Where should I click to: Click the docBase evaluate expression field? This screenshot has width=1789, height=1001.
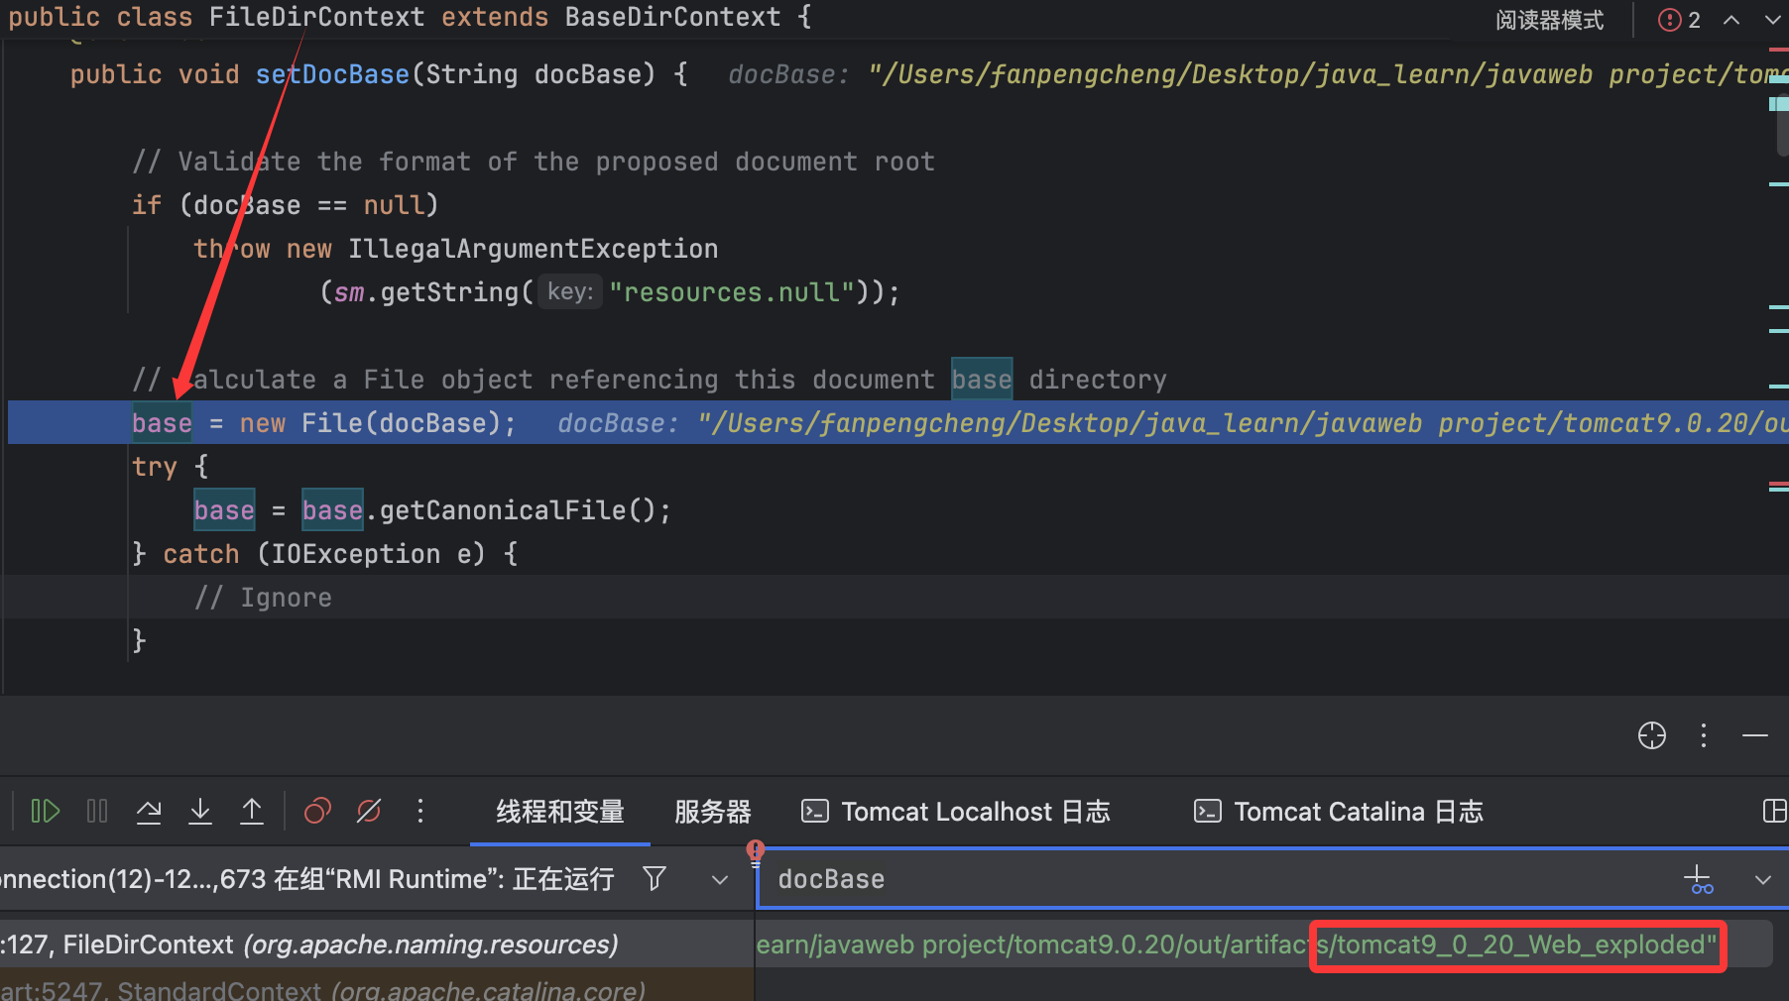click(1190, 879)
